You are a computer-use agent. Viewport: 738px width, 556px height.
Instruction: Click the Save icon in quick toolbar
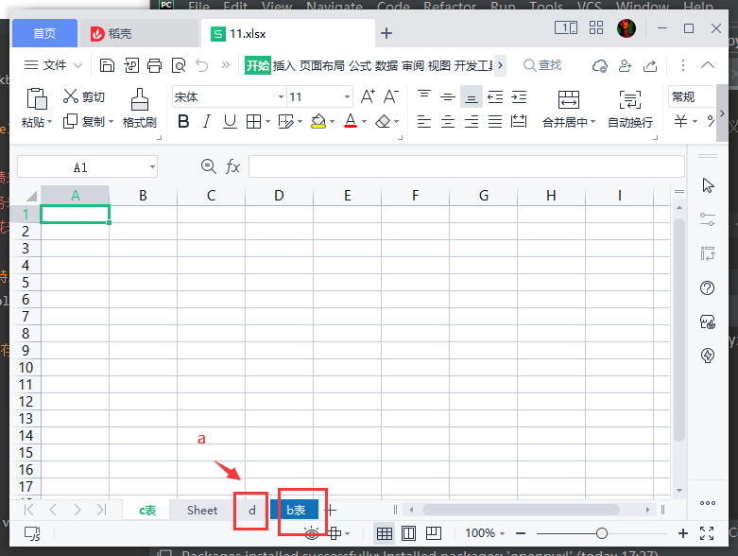108,65
